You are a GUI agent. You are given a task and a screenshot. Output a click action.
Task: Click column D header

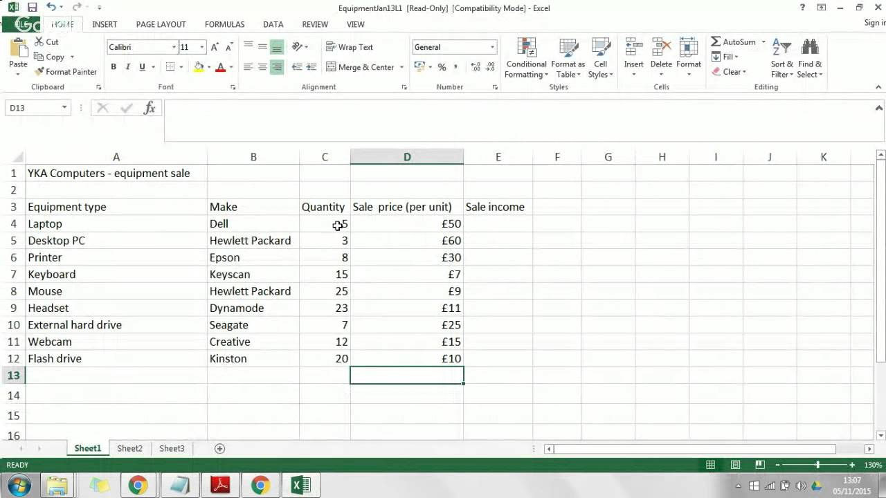coord(407,157)
